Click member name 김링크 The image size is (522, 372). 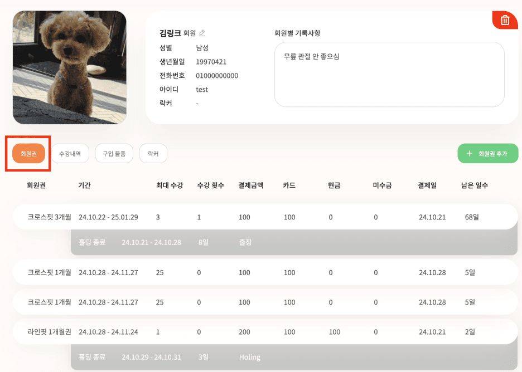tap(170, 33)
